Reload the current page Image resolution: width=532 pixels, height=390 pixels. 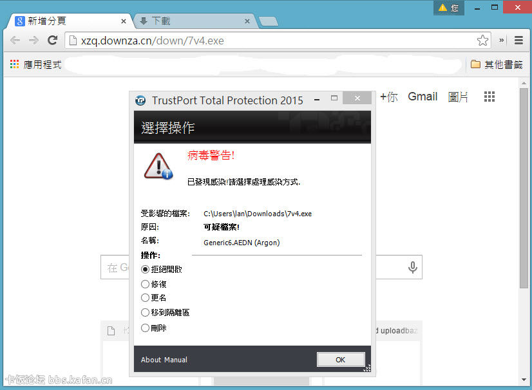click(x=52, y=41)
